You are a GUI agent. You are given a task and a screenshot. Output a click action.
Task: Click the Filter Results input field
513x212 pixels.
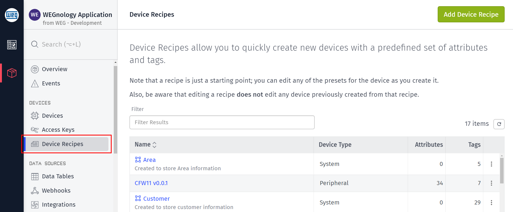coord(222,122)
